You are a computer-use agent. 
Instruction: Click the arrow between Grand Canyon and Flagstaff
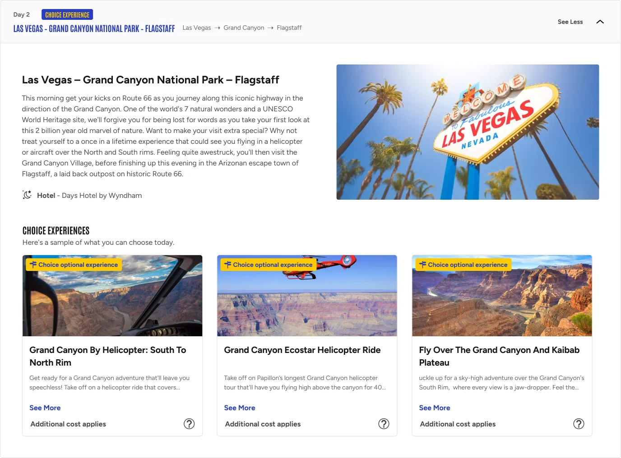click(x=270, y=28)
